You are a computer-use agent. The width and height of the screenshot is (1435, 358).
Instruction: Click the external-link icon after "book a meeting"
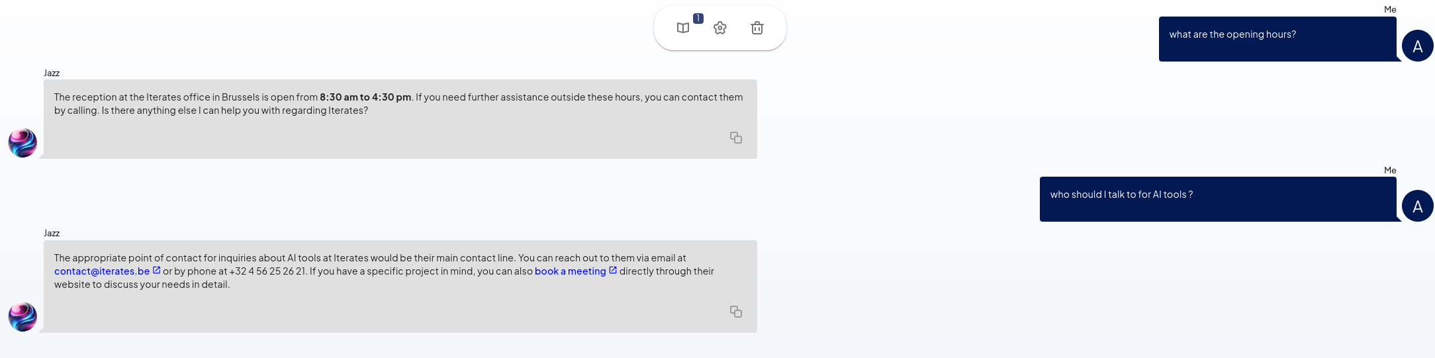pyautogui.click(x=613, y=270)
